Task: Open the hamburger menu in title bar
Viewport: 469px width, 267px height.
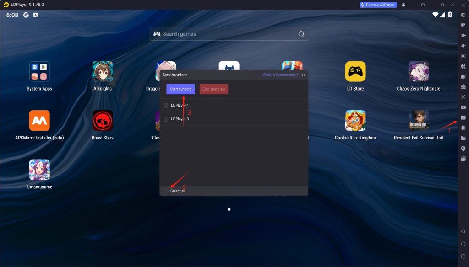Action: [x=413, y=5]
